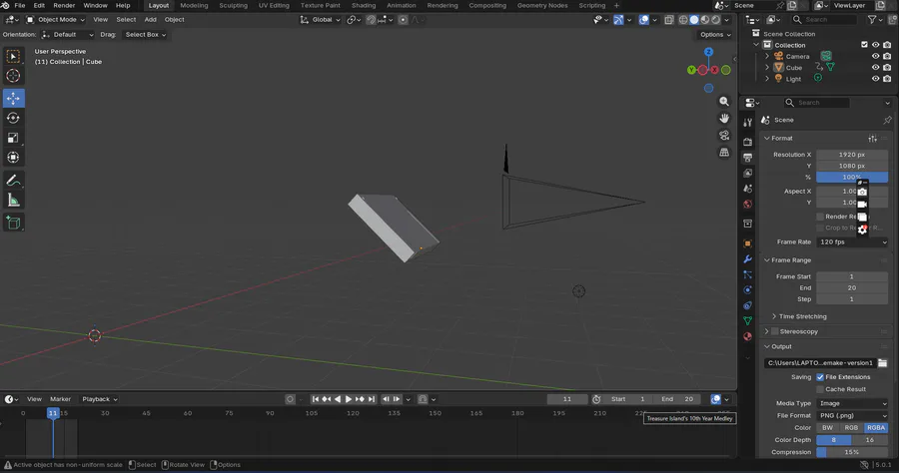Toggle File Extensions checkbox
The height and width of the screenshot is (473, 899).
(x=820, y=377)
